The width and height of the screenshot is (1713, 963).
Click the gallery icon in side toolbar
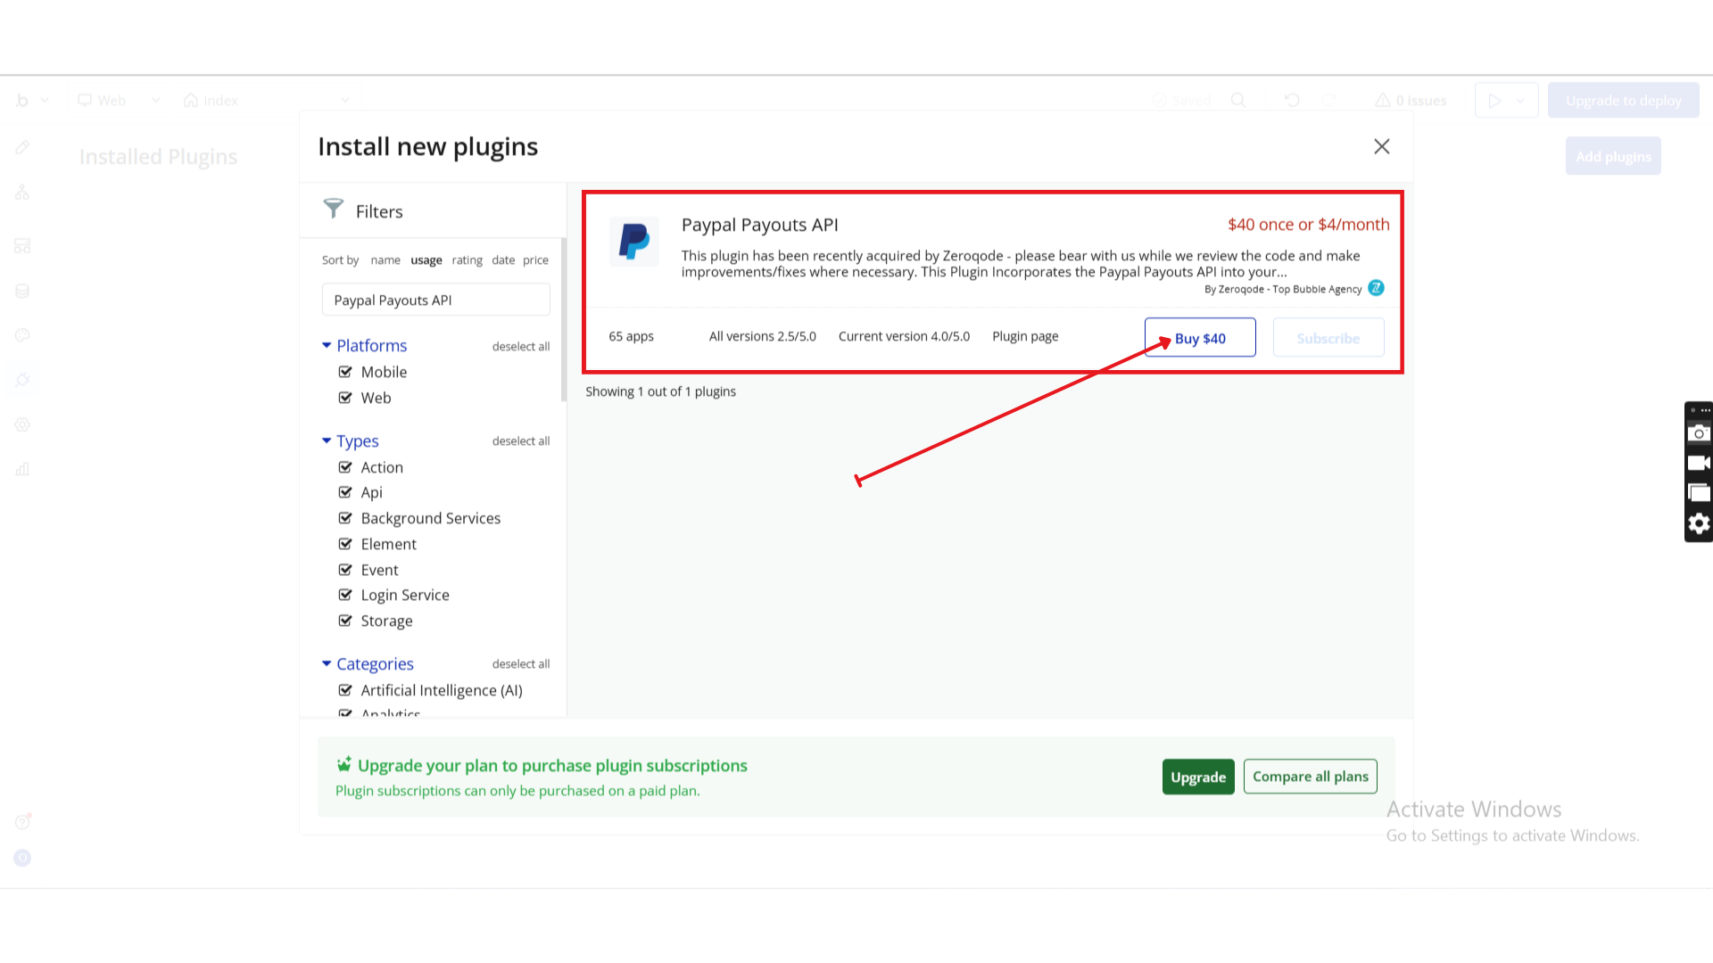(1699, 493)
